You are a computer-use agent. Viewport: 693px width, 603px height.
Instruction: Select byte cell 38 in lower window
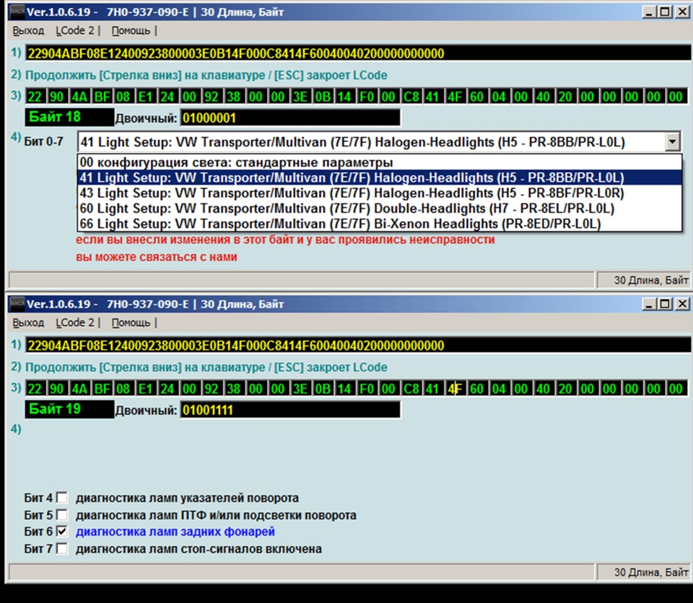[233, 389]
